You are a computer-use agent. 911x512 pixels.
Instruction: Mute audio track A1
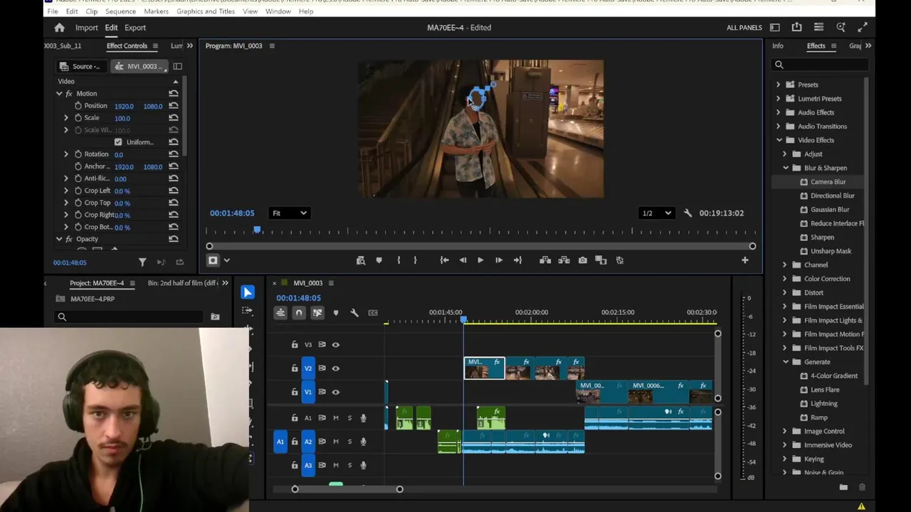point(336,418)
